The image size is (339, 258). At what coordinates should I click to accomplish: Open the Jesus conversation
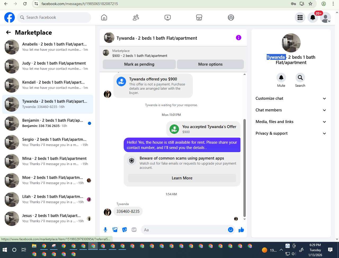tap(48, 219)
